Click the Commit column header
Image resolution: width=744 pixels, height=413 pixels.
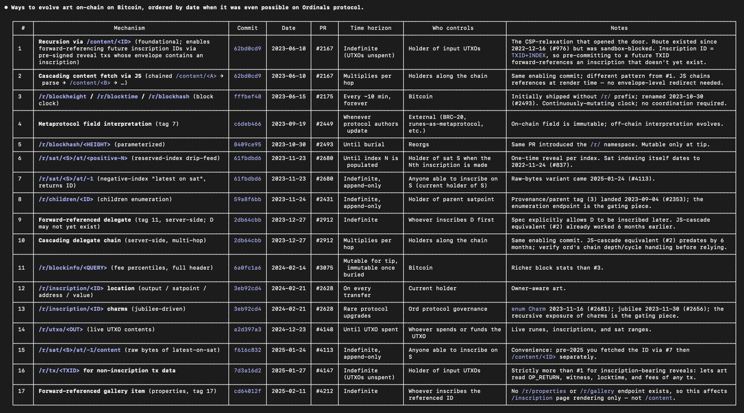(x=247, y=28)
